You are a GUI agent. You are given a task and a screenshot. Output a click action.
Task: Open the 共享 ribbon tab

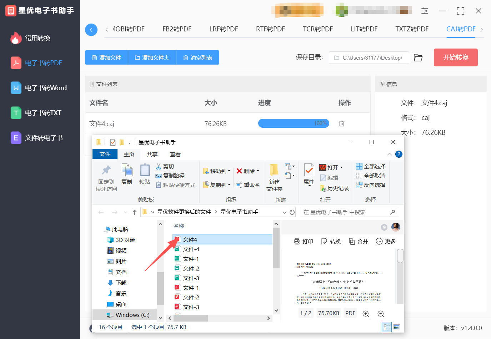pos(152,154)
